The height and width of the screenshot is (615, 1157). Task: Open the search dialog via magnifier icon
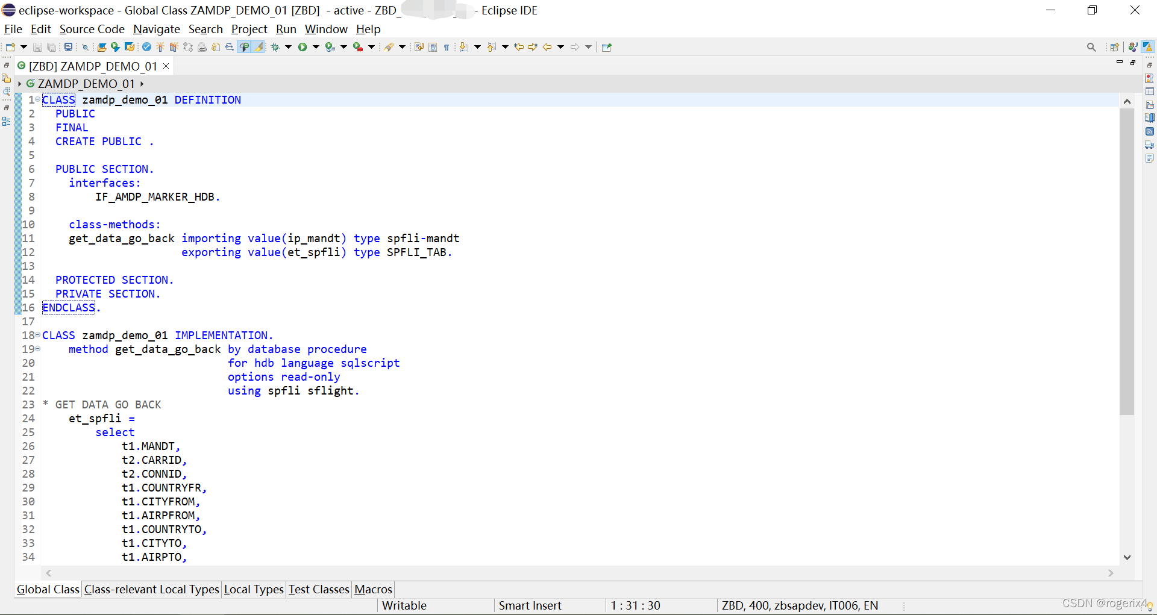pyautogui.click(x=1091, y=46)
